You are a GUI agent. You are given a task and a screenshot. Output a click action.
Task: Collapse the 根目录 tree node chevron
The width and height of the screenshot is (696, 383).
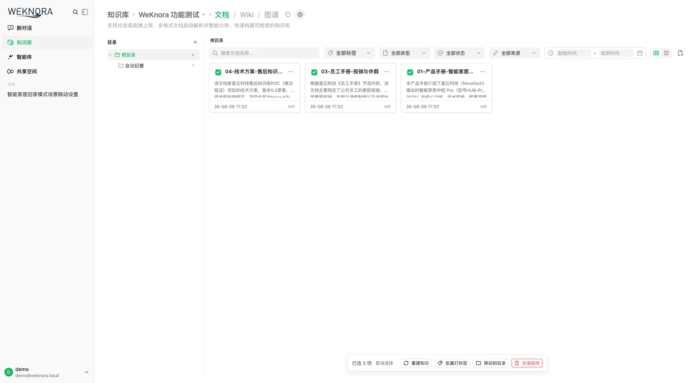pos(110,55)
